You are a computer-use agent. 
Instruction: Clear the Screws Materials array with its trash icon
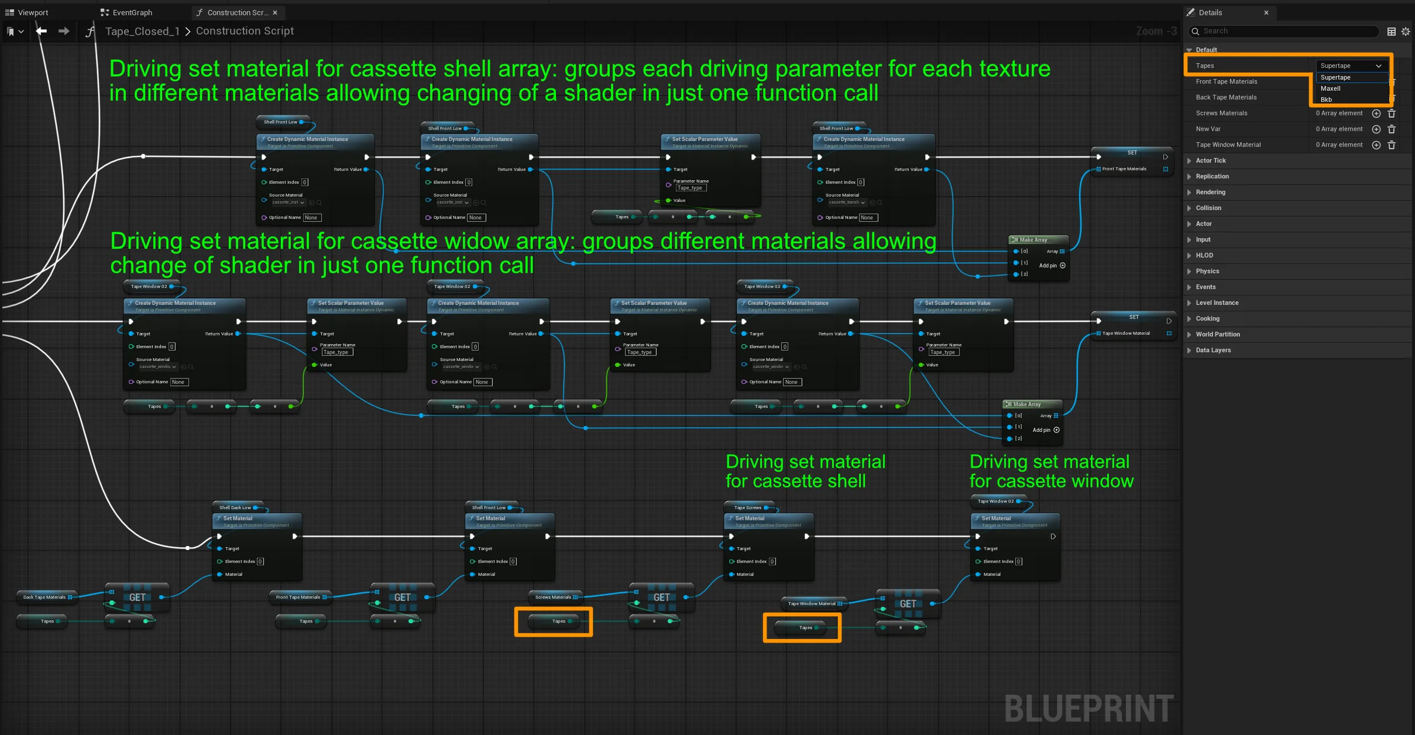[x=1392, y=113]
